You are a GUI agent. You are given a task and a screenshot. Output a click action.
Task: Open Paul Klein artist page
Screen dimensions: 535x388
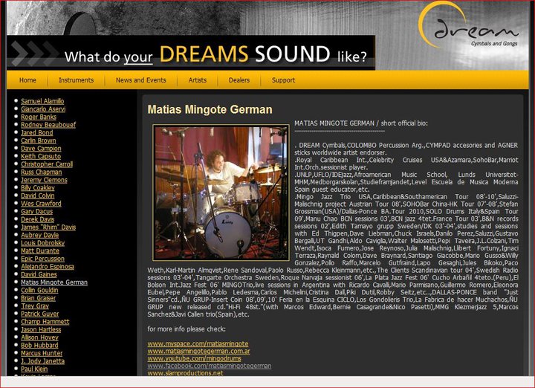point(34,369)
